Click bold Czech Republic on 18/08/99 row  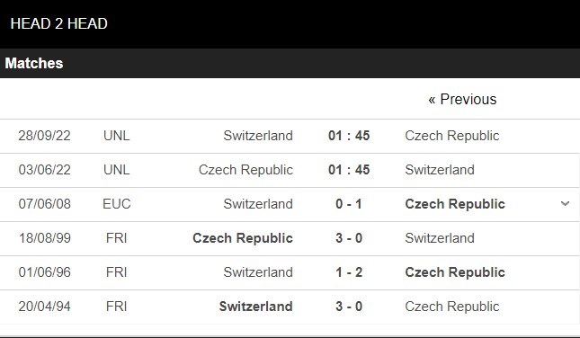click(x=243, y=238)
